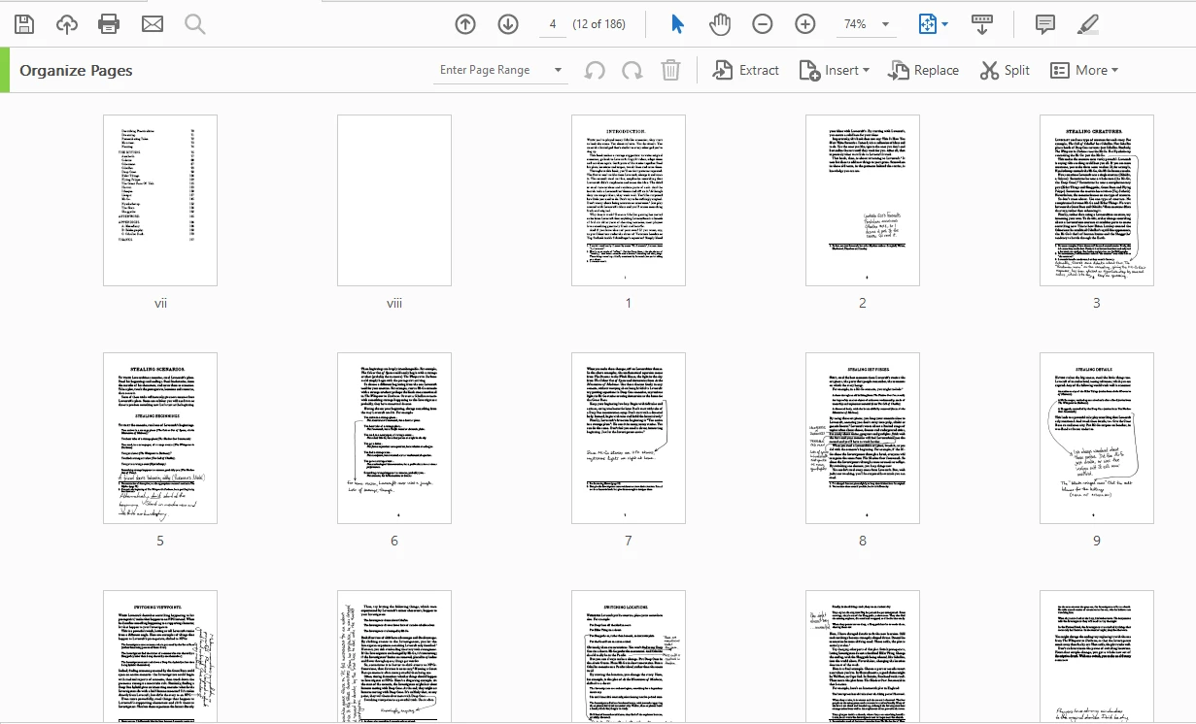Zoom out with minus icon
The height and width of the screenshot is (724, 1196).
coord(763,24)
